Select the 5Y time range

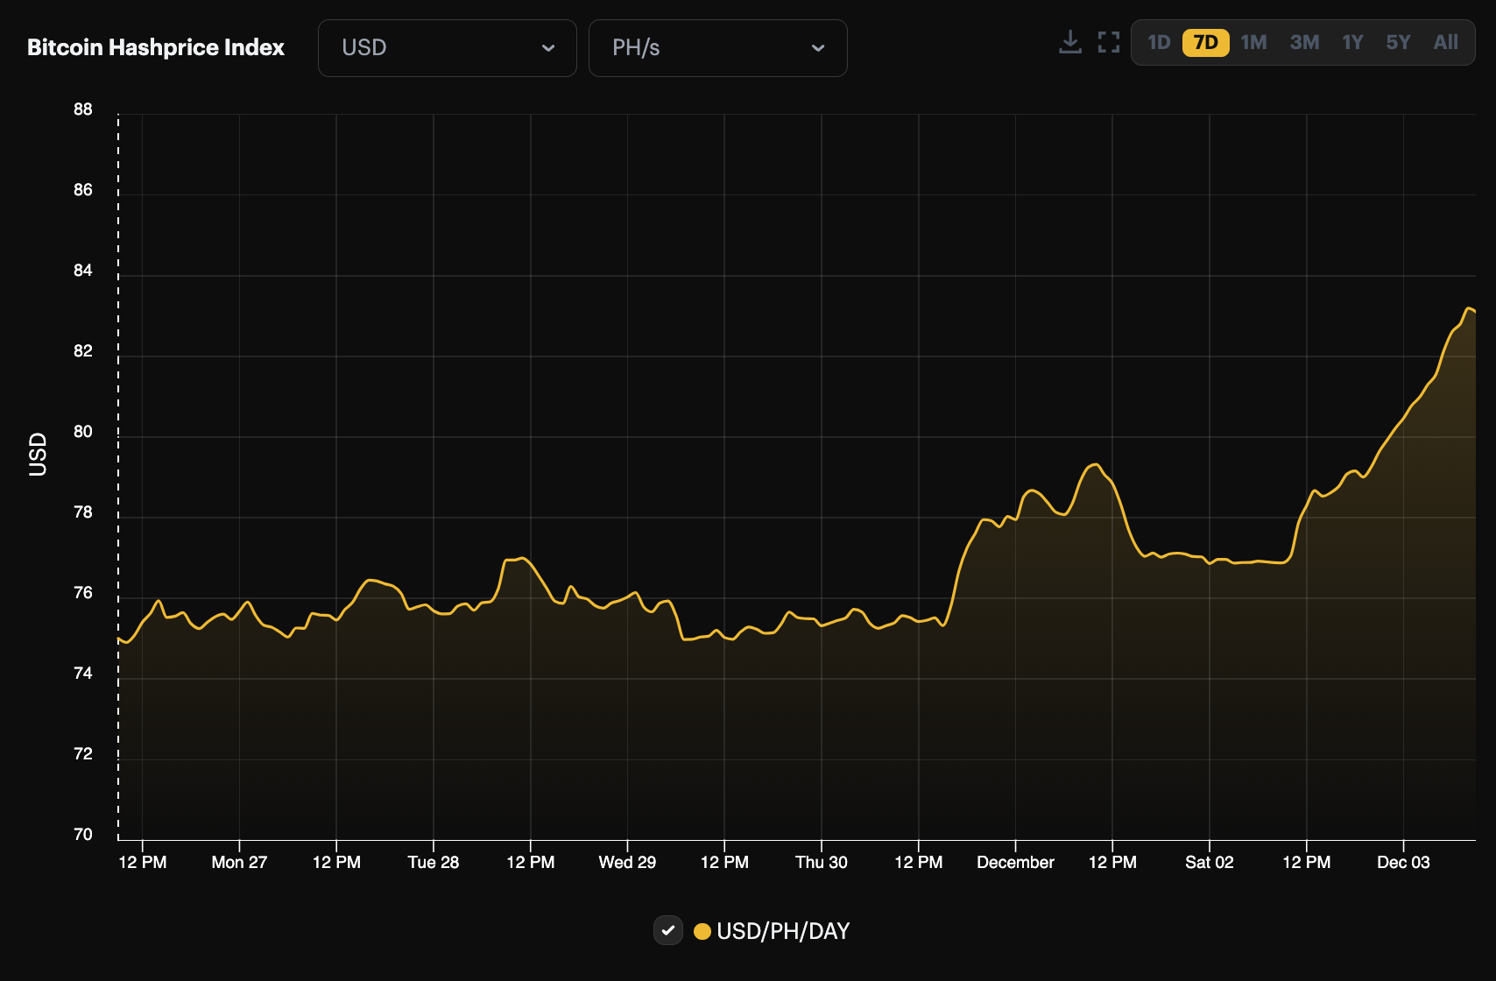(1398, 41)
